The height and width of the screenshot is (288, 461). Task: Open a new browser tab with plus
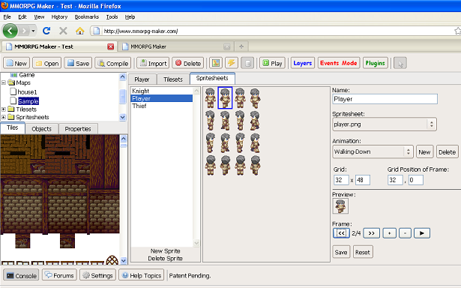pos(241,46)
